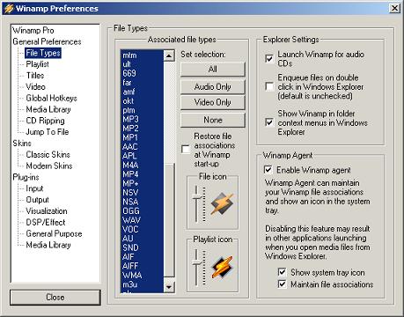Select M4A in the file types list

point(142,165)
